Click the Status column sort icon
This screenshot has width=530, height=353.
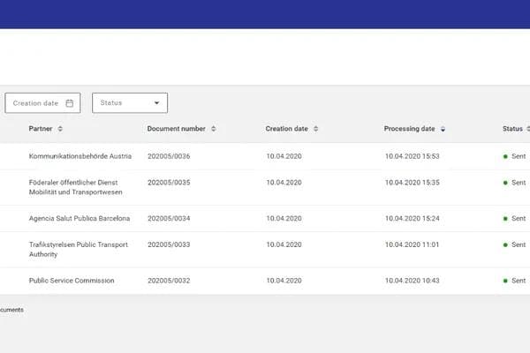(529, 129)
